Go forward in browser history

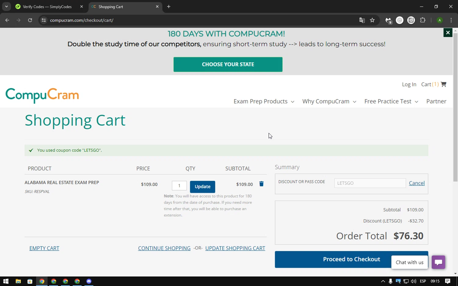(19, 20)
